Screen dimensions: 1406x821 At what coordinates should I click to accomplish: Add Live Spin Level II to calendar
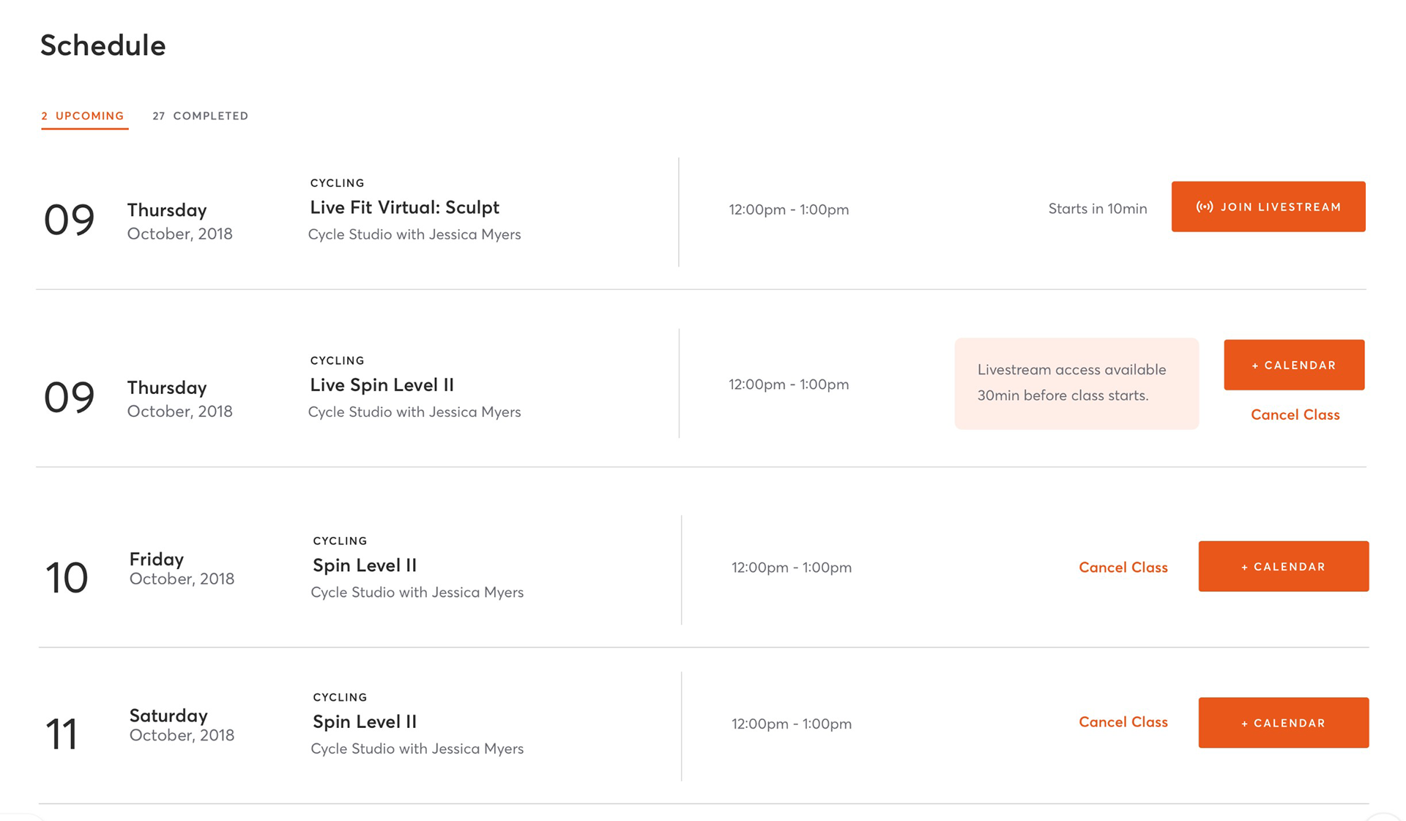tap(1294, 365)
